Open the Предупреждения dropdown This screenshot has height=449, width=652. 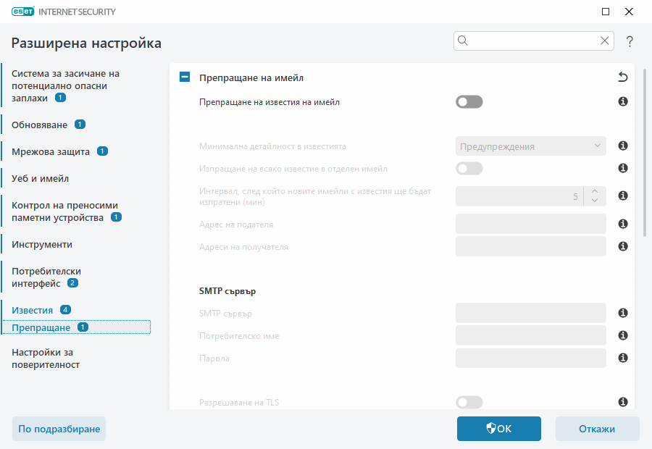[x=530, y=146]
